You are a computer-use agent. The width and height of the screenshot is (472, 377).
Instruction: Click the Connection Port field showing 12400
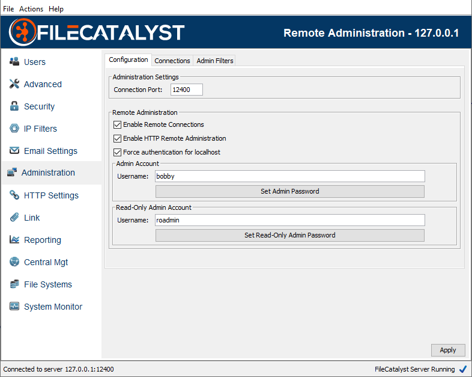187,90
